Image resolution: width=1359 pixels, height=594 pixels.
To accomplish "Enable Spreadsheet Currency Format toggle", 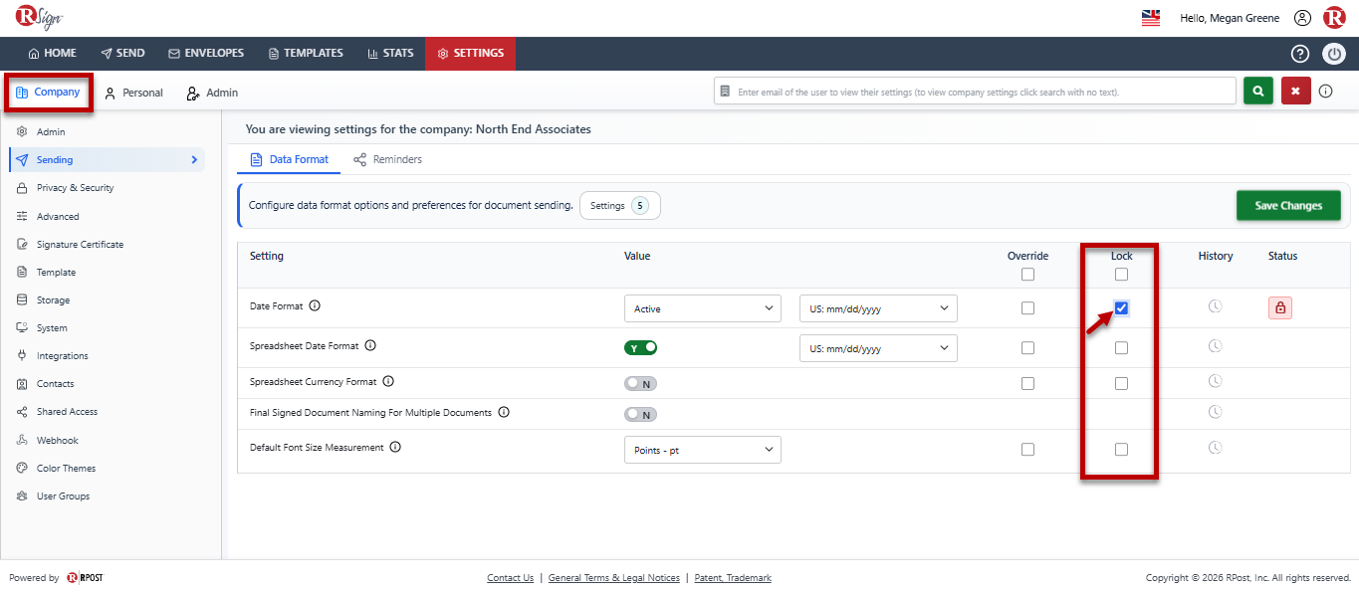I will [641, 383].
